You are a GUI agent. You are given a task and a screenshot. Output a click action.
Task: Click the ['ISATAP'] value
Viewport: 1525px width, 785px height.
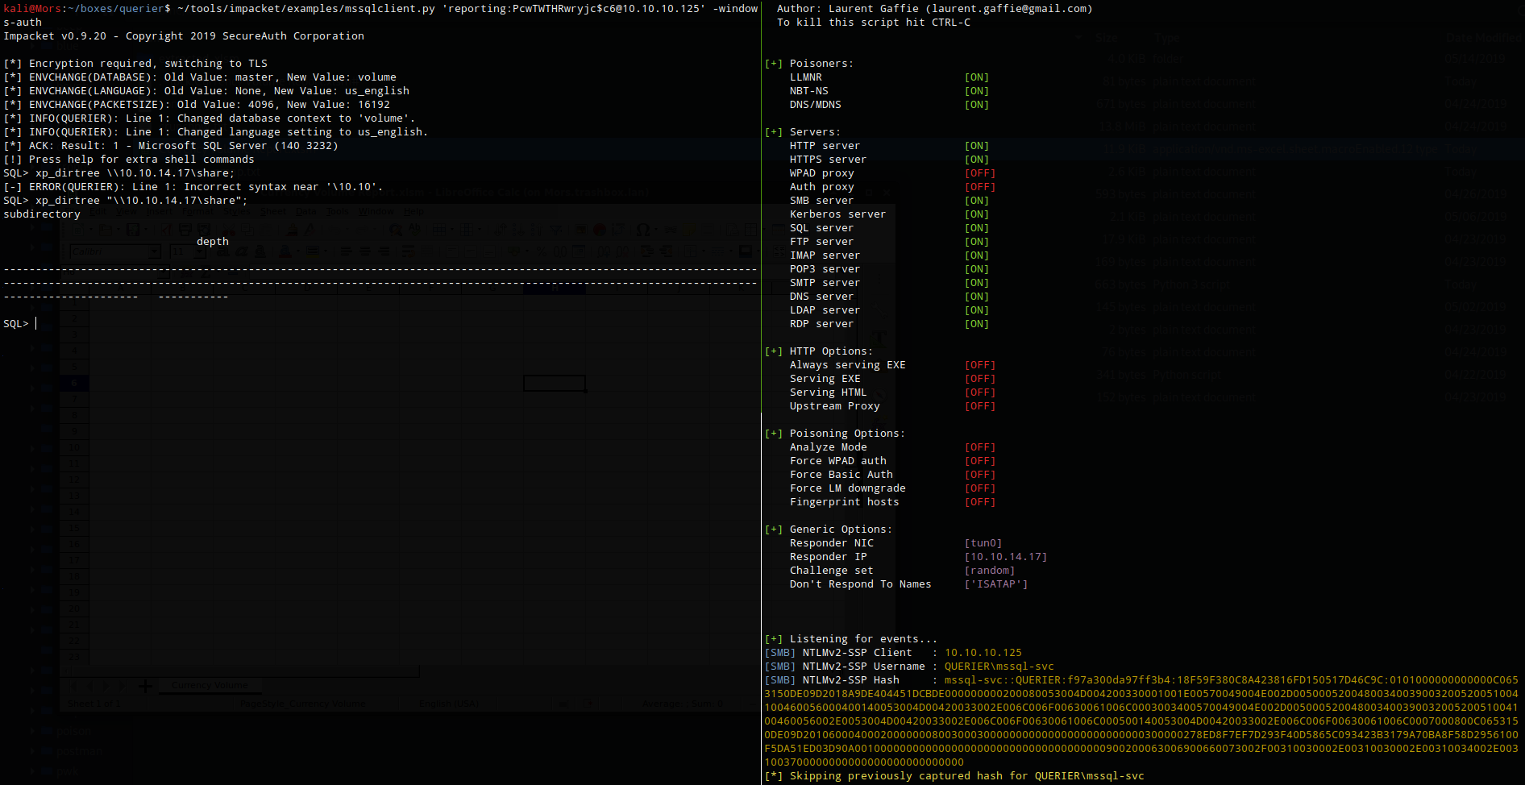tap(996, 584)
